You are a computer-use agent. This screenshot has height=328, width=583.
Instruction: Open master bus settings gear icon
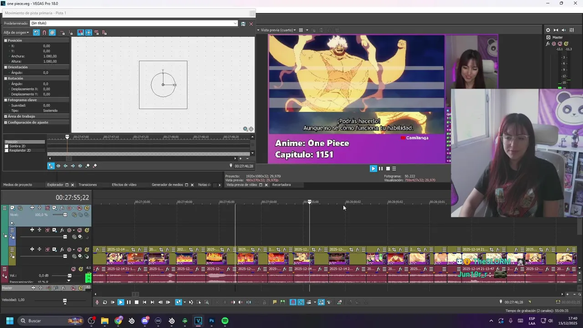pyautogui.click(x=548, y=30)
